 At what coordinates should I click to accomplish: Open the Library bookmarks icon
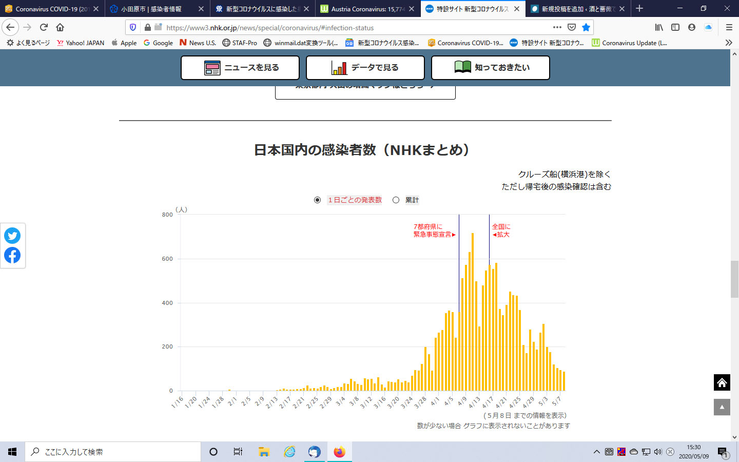659,27
